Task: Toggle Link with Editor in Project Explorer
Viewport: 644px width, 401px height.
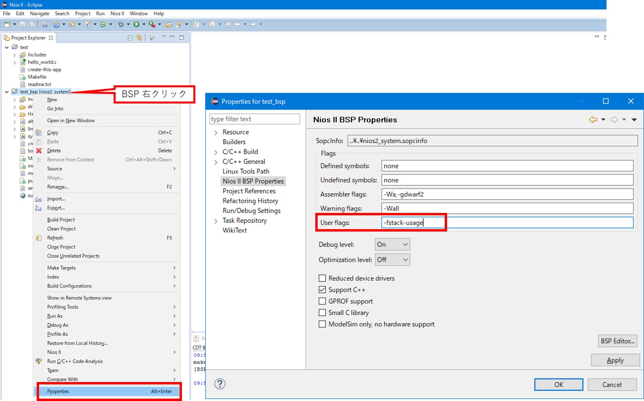Action: [x=139, y=38]
